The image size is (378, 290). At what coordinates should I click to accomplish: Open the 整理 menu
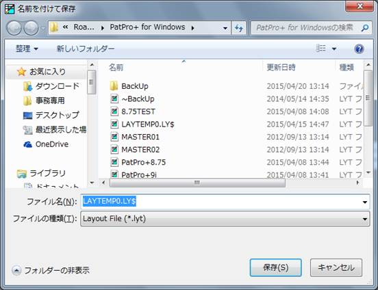pos(27,49)
